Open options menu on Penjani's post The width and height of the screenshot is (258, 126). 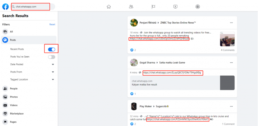[x=231, y=23]
